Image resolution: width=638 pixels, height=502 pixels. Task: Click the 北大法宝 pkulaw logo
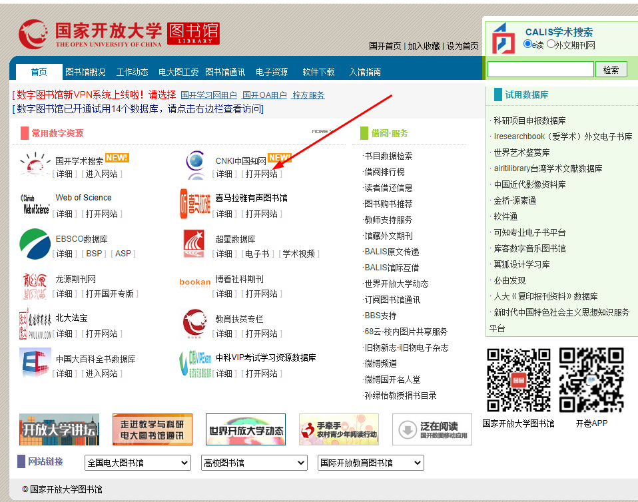tap(35, 324)
